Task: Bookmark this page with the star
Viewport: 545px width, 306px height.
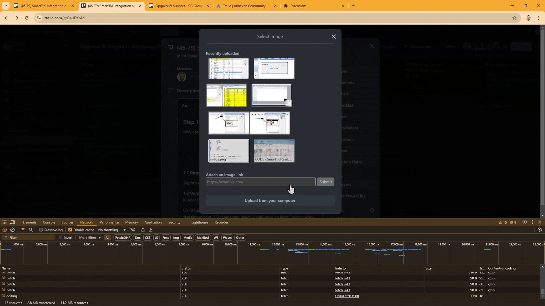Action: pyautogui.click(x=514, y=18)
